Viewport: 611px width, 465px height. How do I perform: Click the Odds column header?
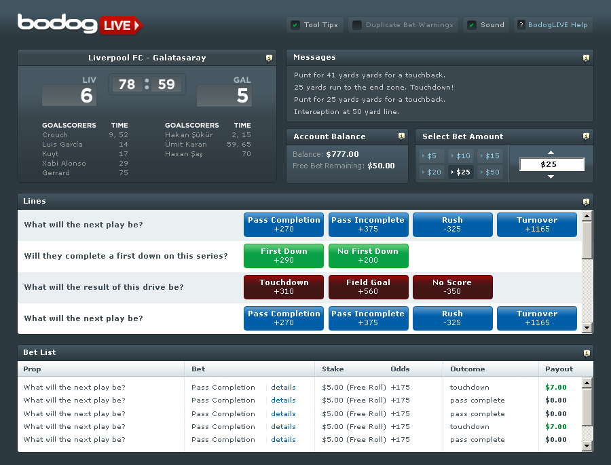400,369
